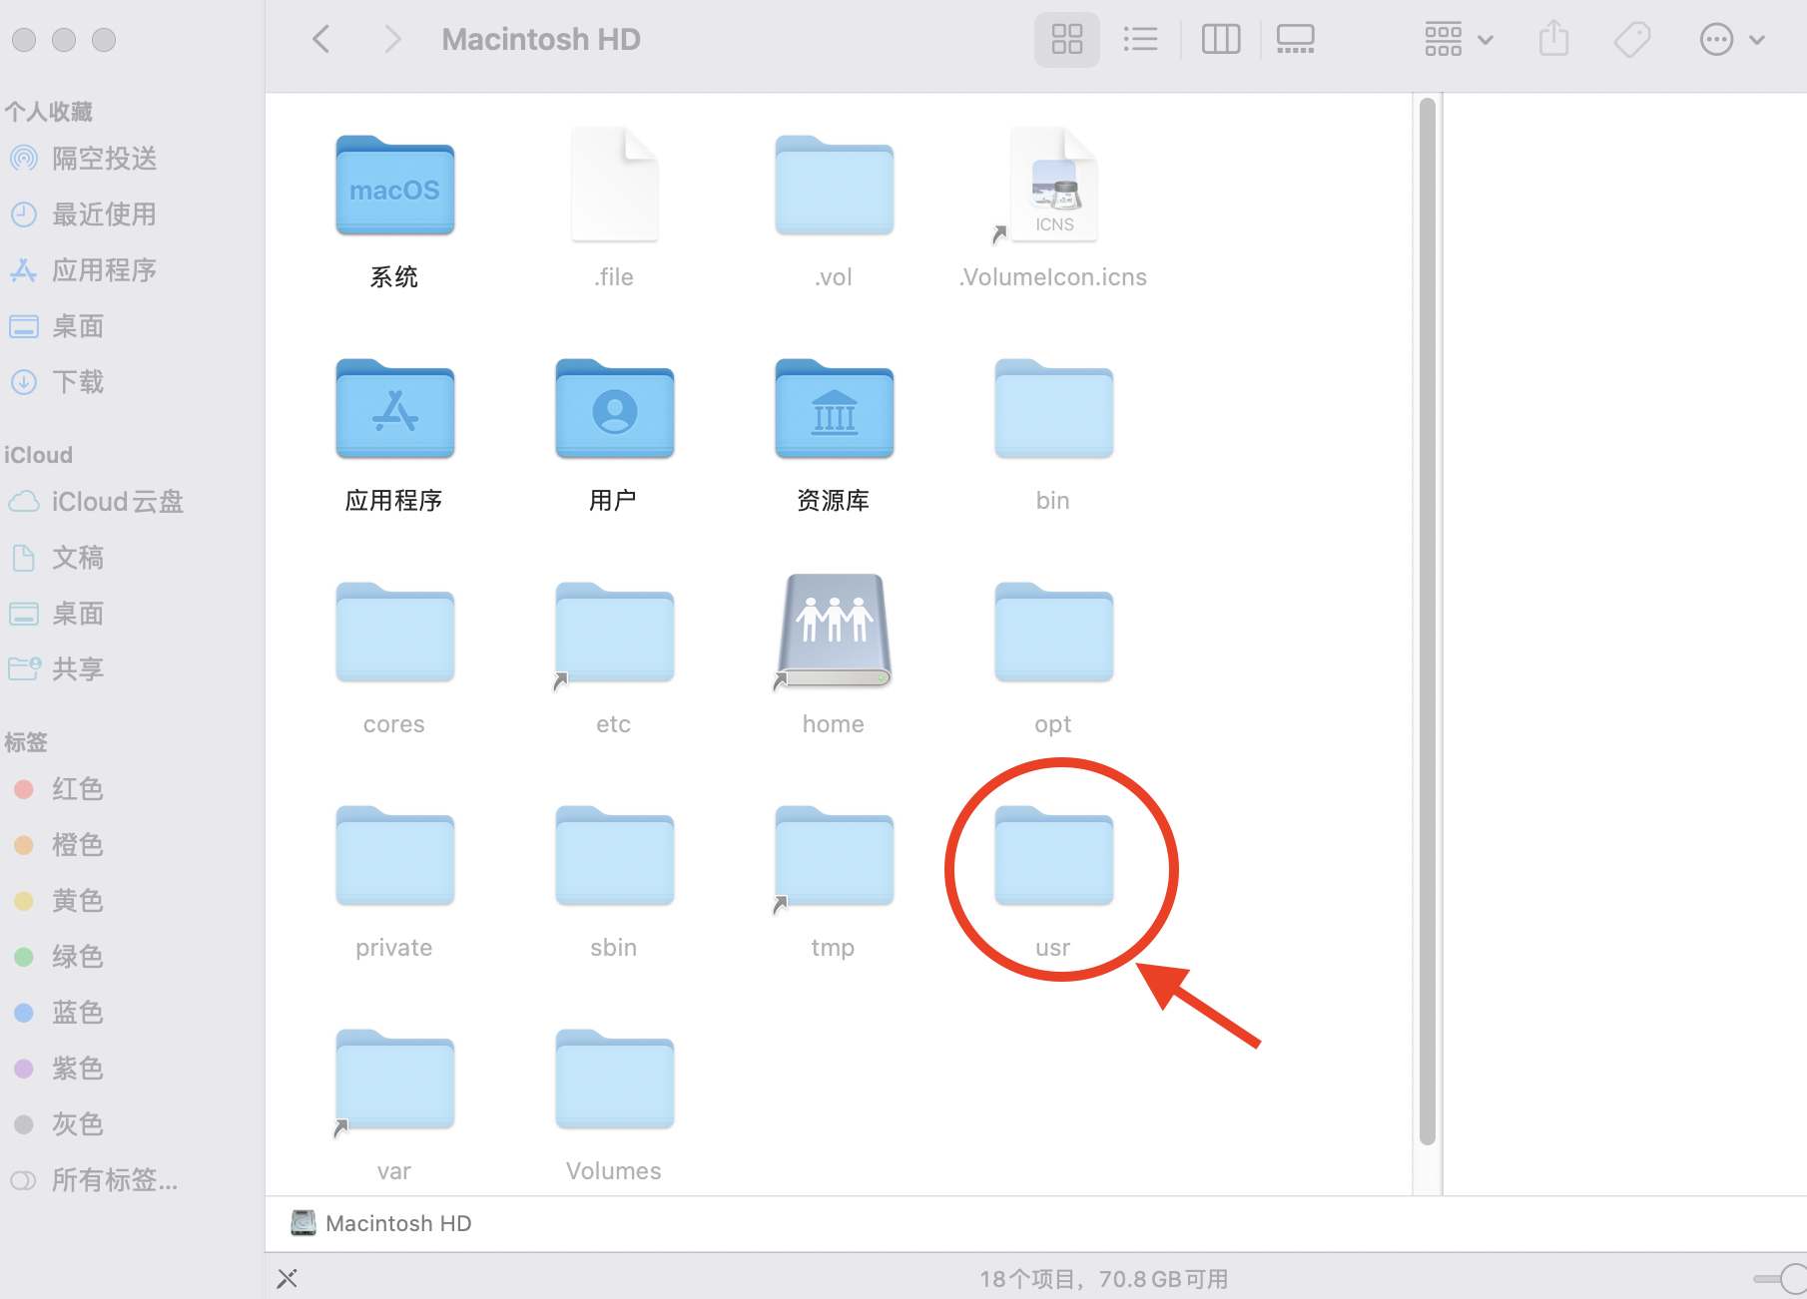Switch to list view
Viewport: 1807px width, 1299px height.
click(1141, 39)
